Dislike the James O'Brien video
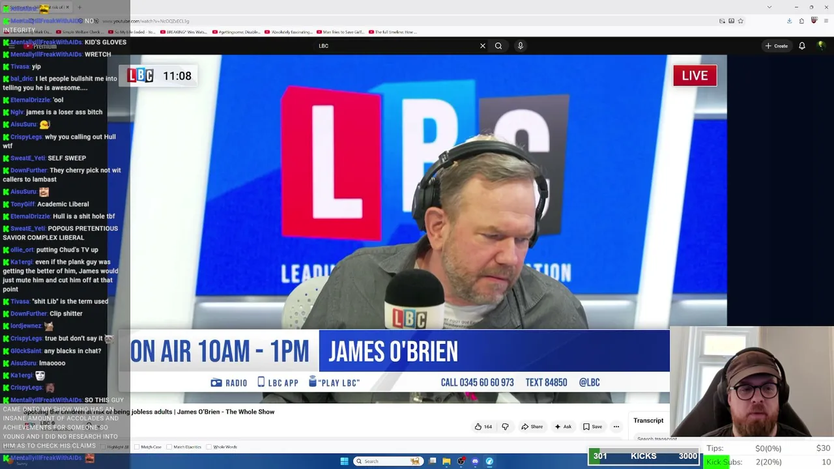 tap(505, 427)
